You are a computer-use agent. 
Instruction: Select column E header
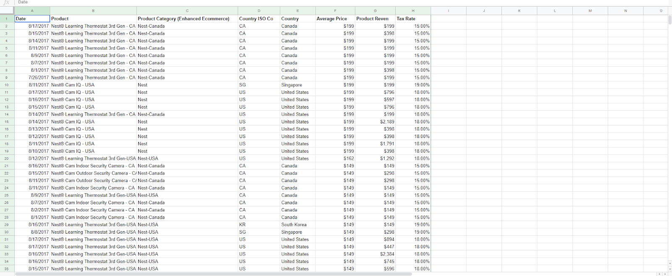click(x=298, y=11)
